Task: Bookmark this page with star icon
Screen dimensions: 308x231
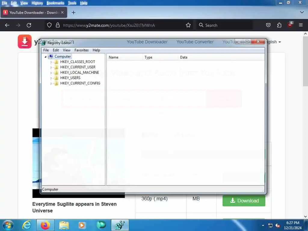Action: (x=188, y=25)
